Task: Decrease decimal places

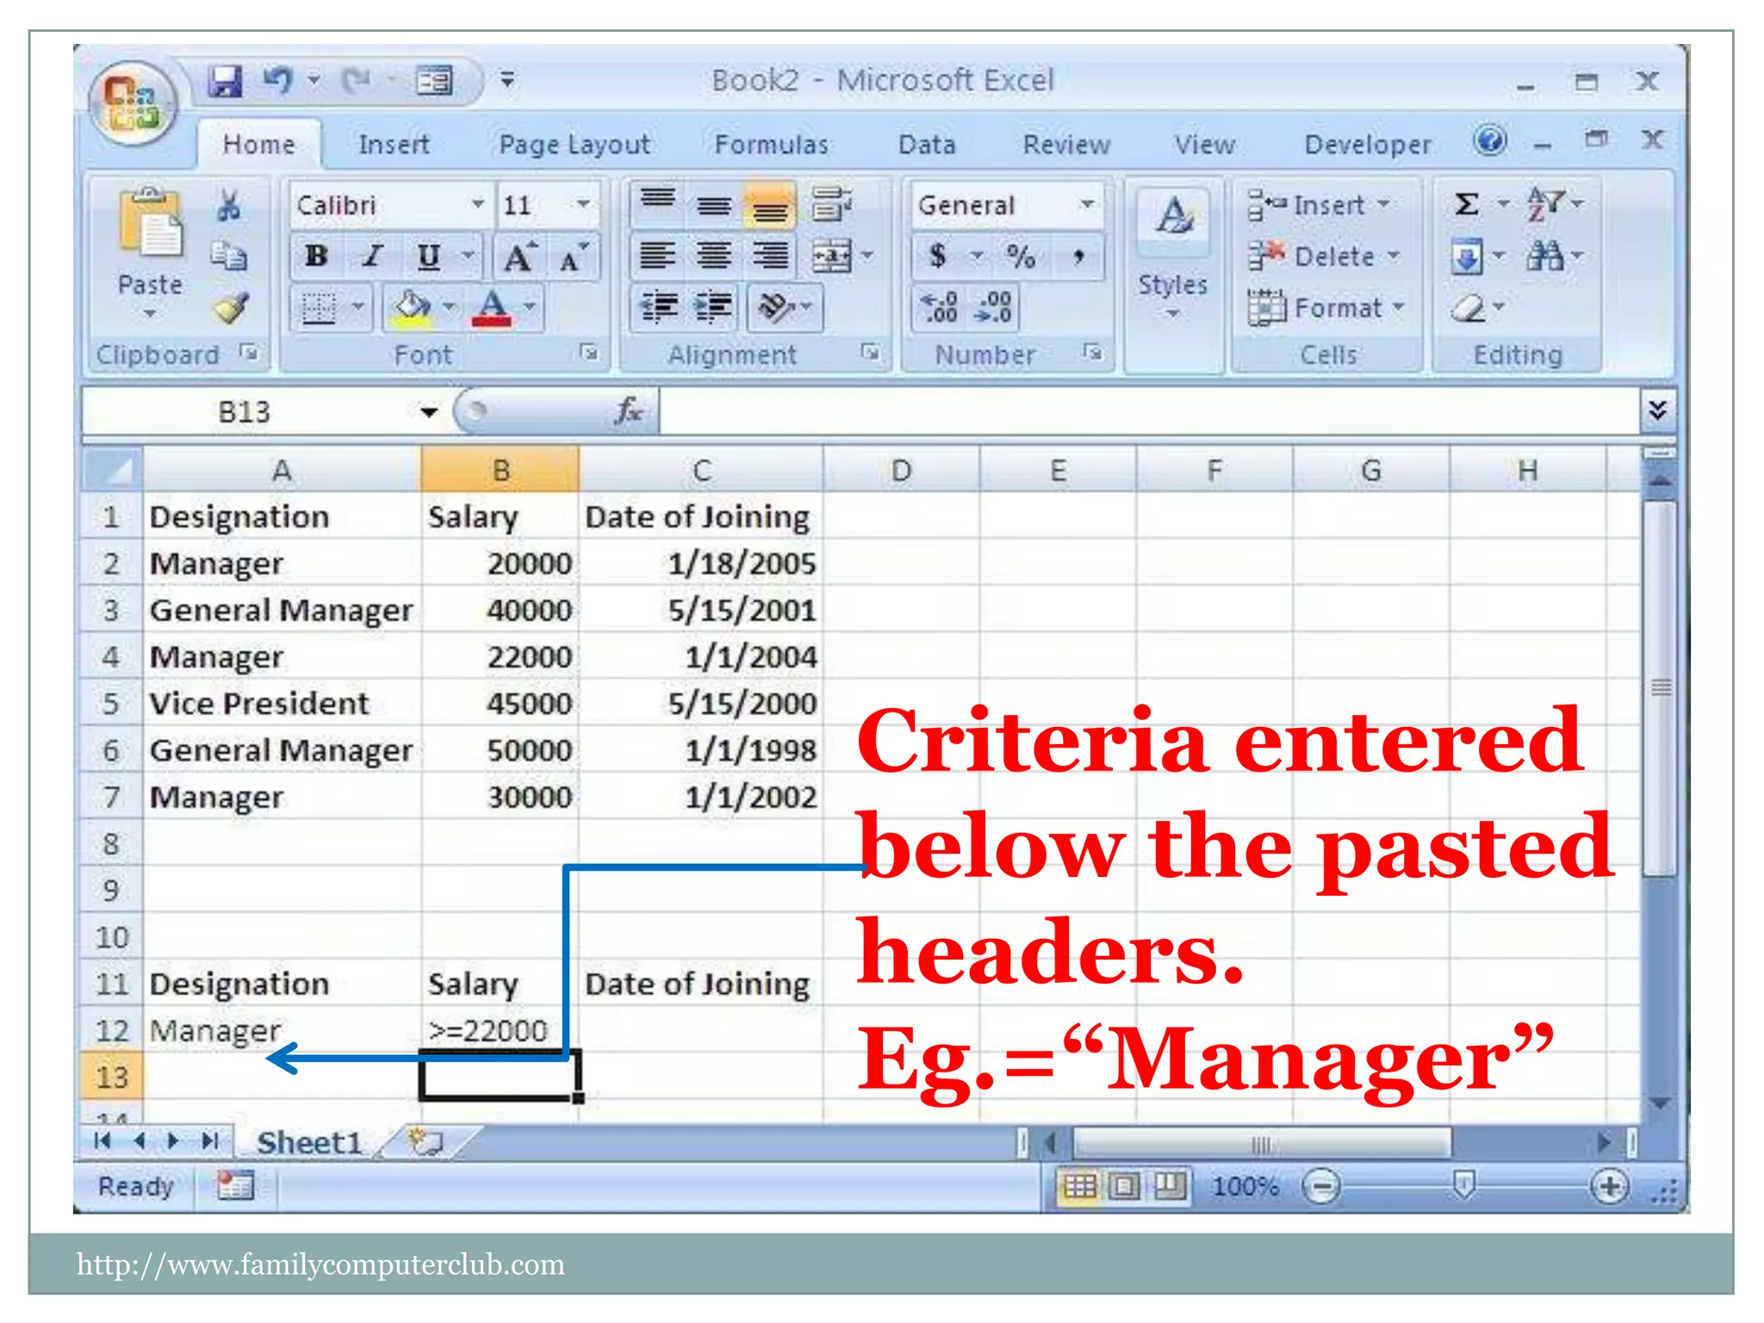Action: [992, 307]
